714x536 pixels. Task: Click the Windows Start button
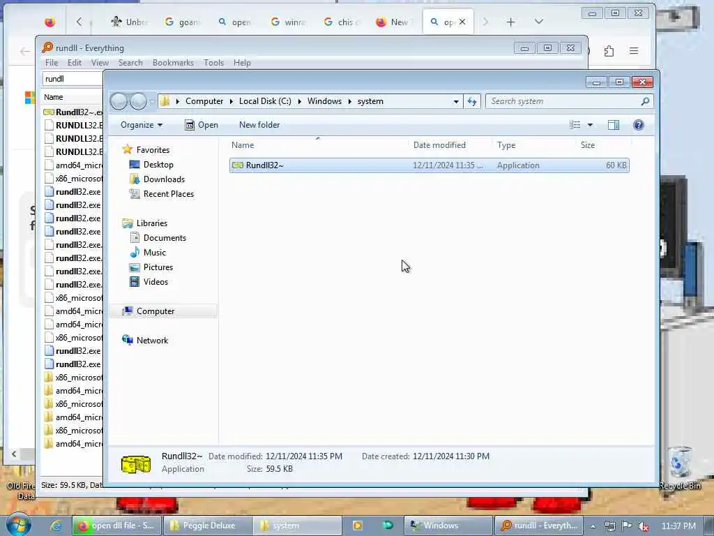19,524
